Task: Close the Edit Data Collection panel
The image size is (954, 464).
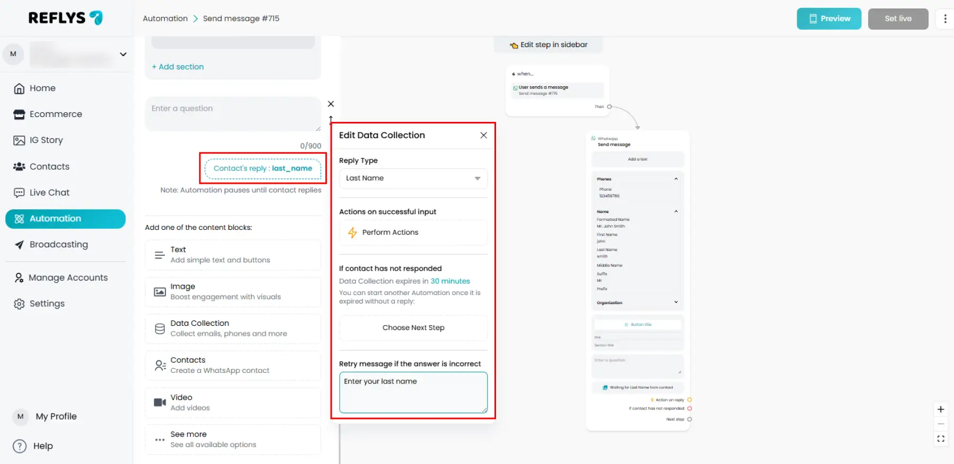Action: 483,136
